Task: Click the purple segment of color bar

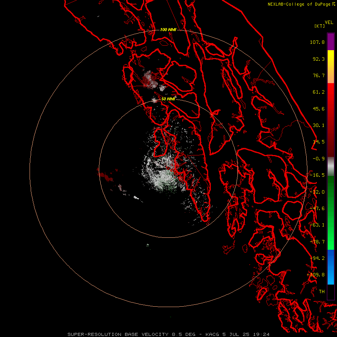Action: 331,42
